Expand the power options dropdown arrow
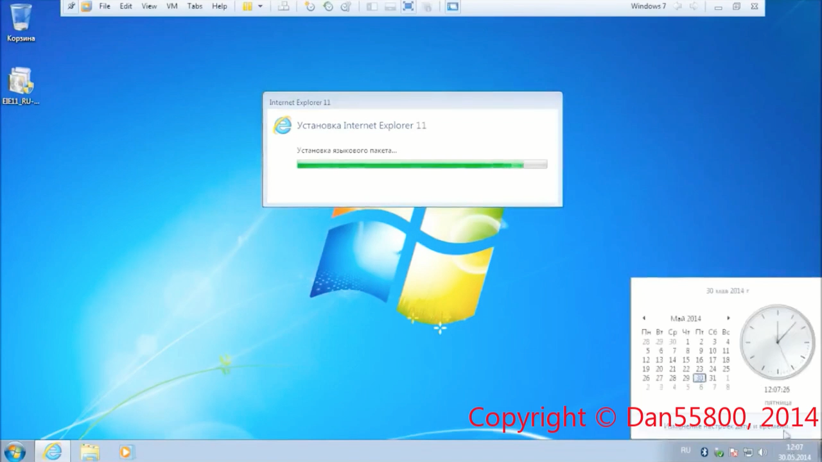Screen dimensions: 822x462 pos(260,6)
